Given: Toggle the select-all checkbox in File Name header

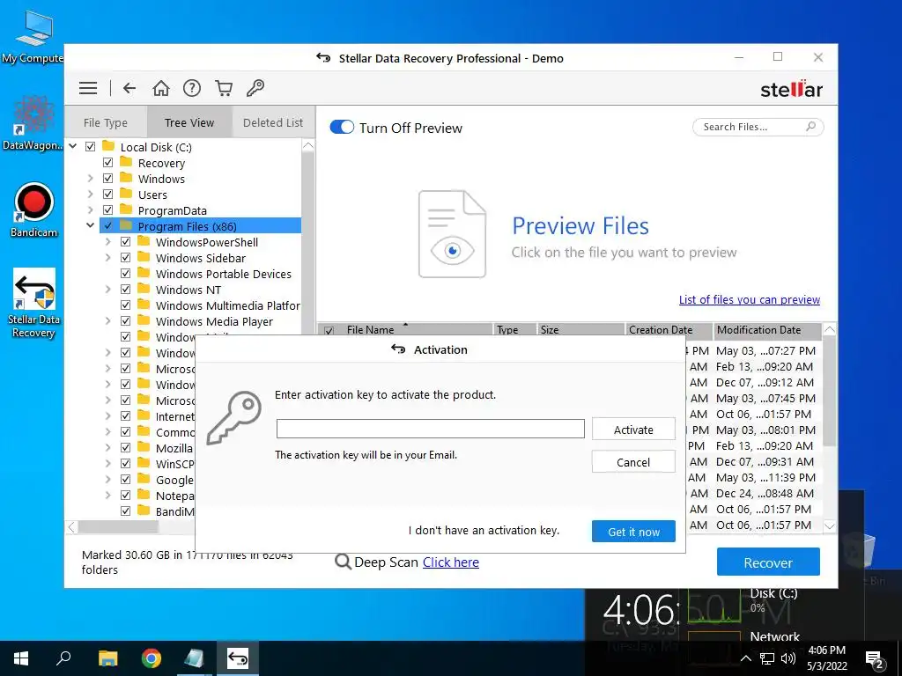Looking at the screenshot, I should point(329,331).
